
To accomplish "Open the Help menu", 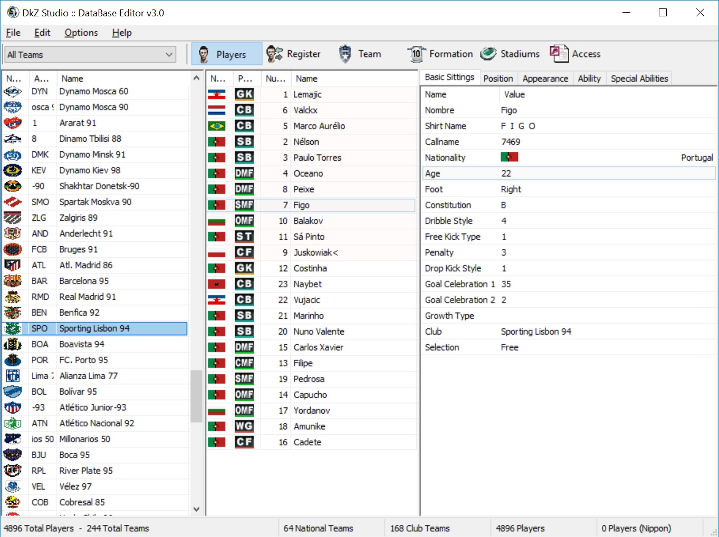I will pyautogui.click(x=122, y=33).
